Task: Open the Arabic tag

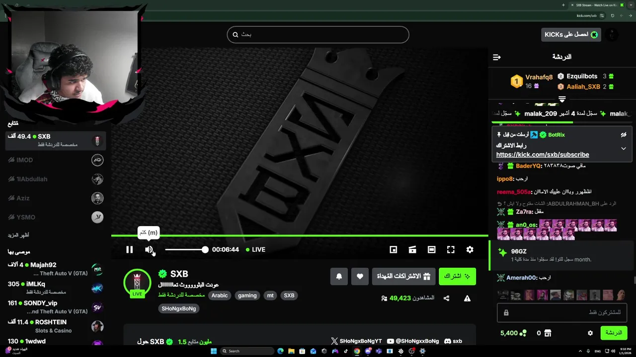Action: [220, 296]
